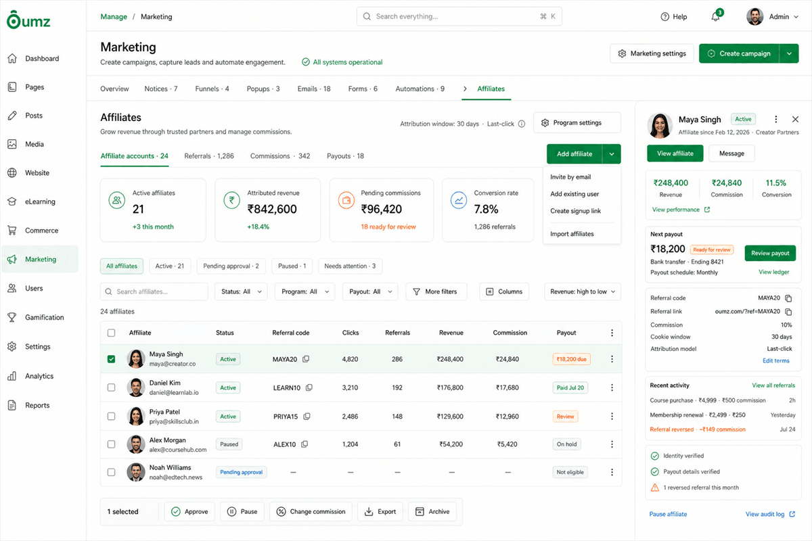Click Edit terms link
Image resolution: width=812 pixels, height=541 pixels.
coord(776,360)
